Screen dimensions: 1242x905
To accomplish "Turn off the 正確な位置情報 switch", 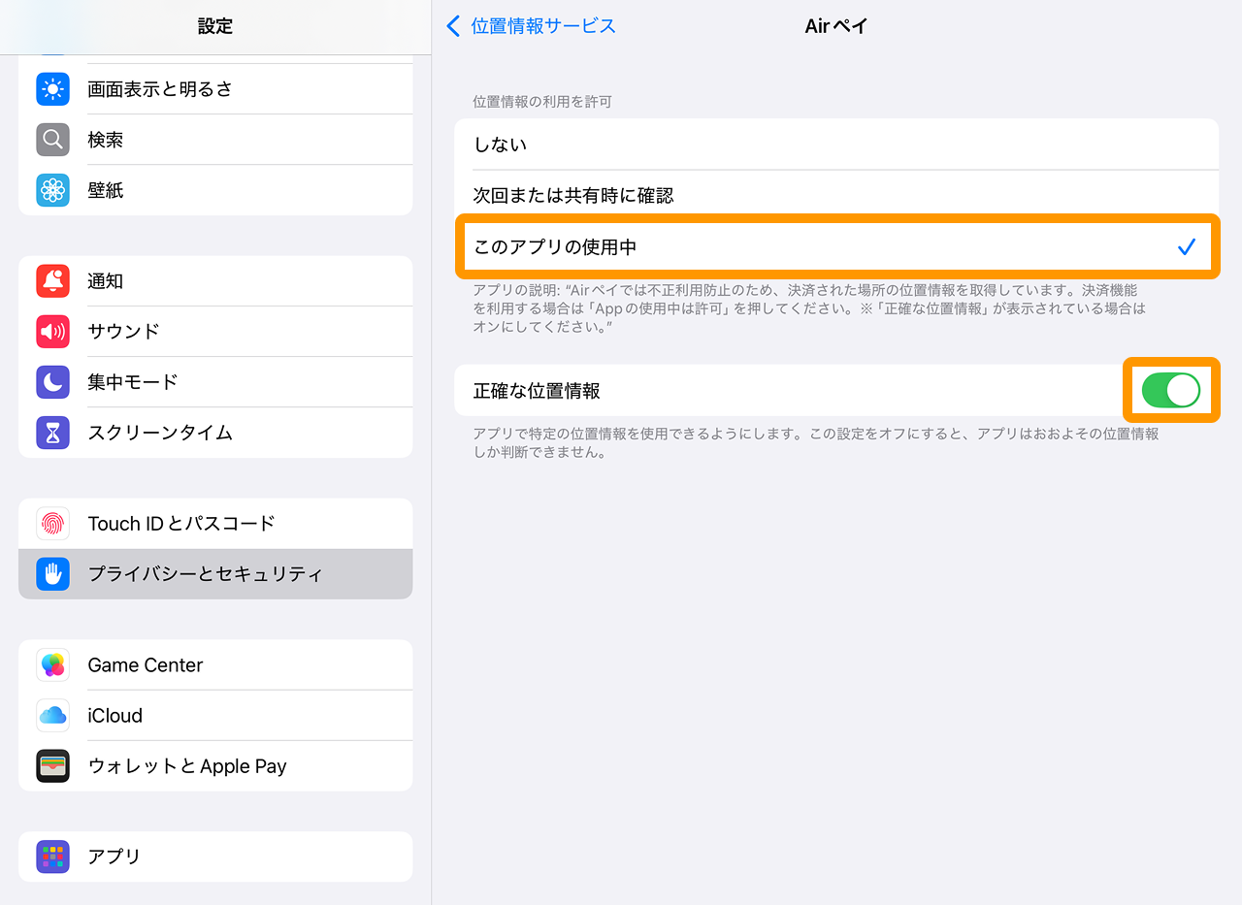I will 1171,390.
